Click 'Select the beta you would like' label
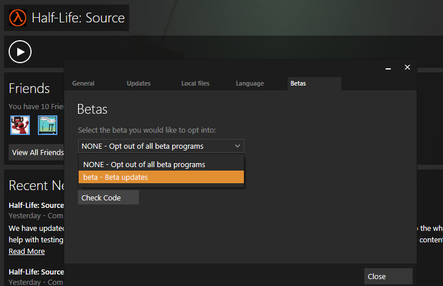 point(147,130)
